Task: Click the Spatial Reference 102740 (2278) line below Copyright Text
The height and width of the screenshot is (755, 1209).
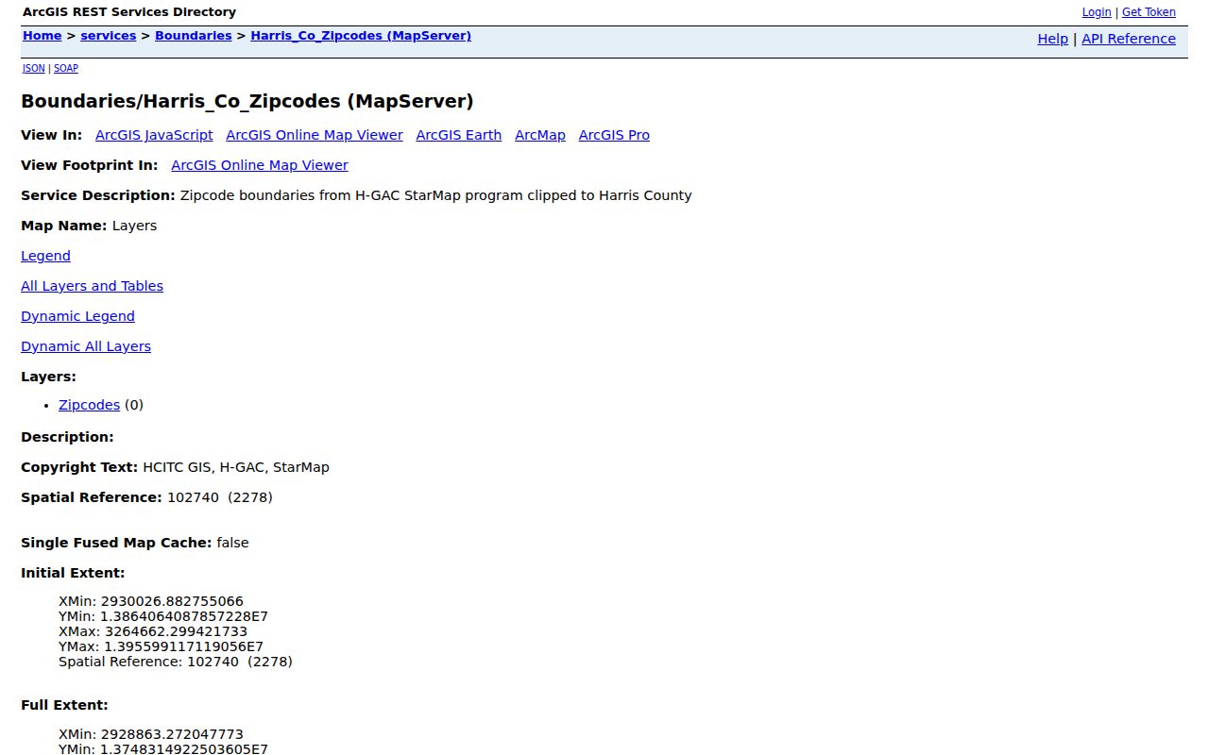Action: coord(146,497)
